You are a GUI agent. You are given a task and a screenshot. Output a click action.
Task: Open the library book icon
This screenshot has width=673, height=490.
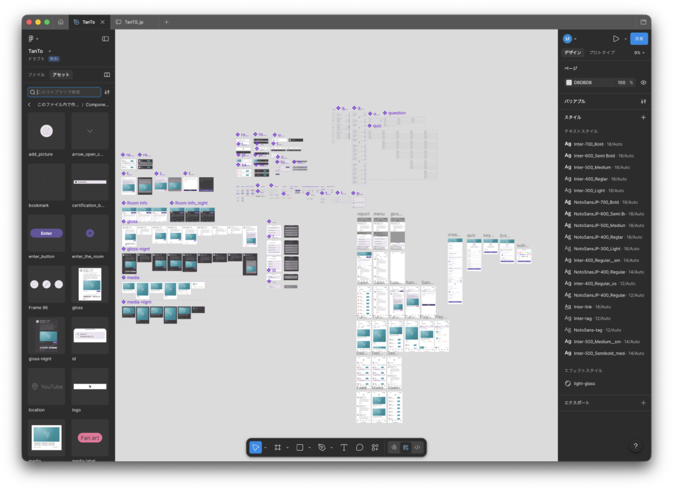click(x=107, y=75)
